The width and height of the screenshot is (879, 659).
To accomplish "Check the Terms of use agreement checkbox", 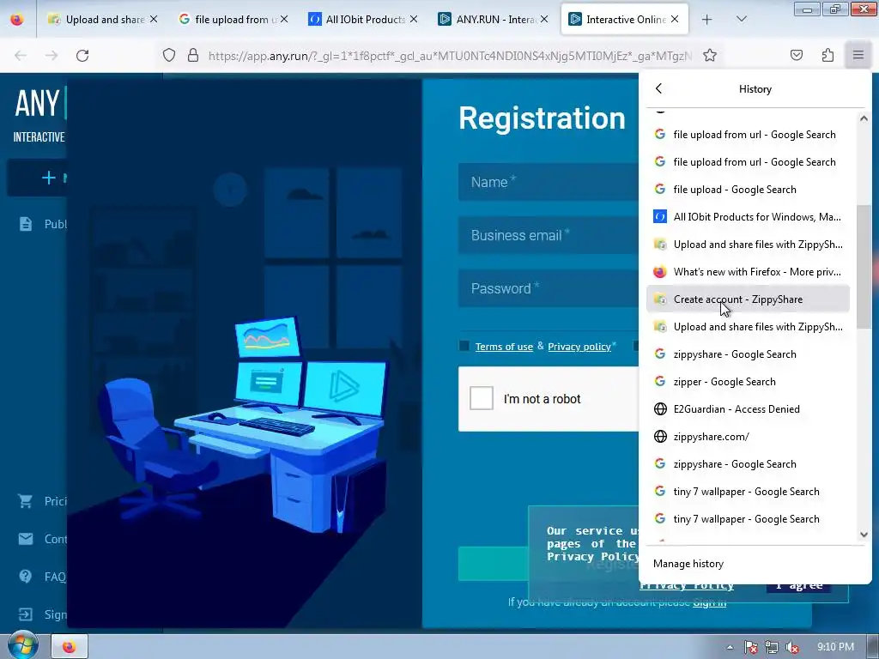I will click(464, 346).
